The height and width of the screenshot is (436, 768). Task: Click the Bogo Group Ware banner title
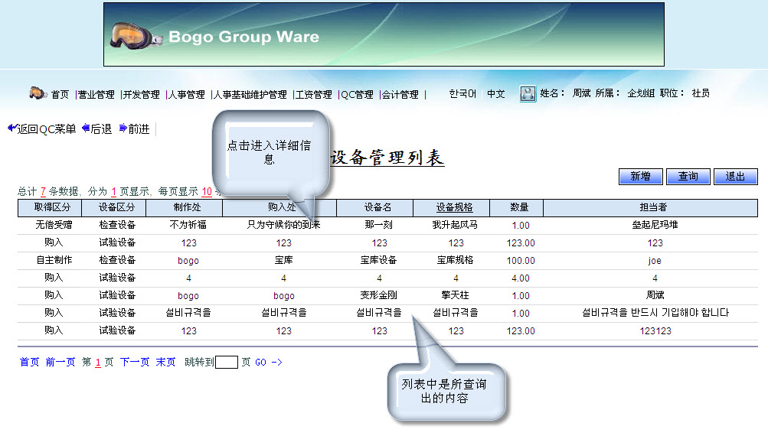click(244, 37)
